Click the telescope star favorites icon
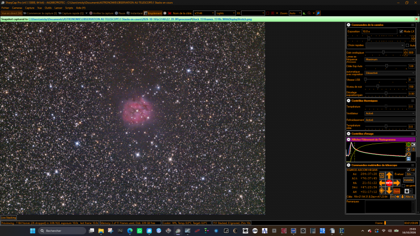Image resolution: width=420 pixels, height=236 pixels. point(406,191)
